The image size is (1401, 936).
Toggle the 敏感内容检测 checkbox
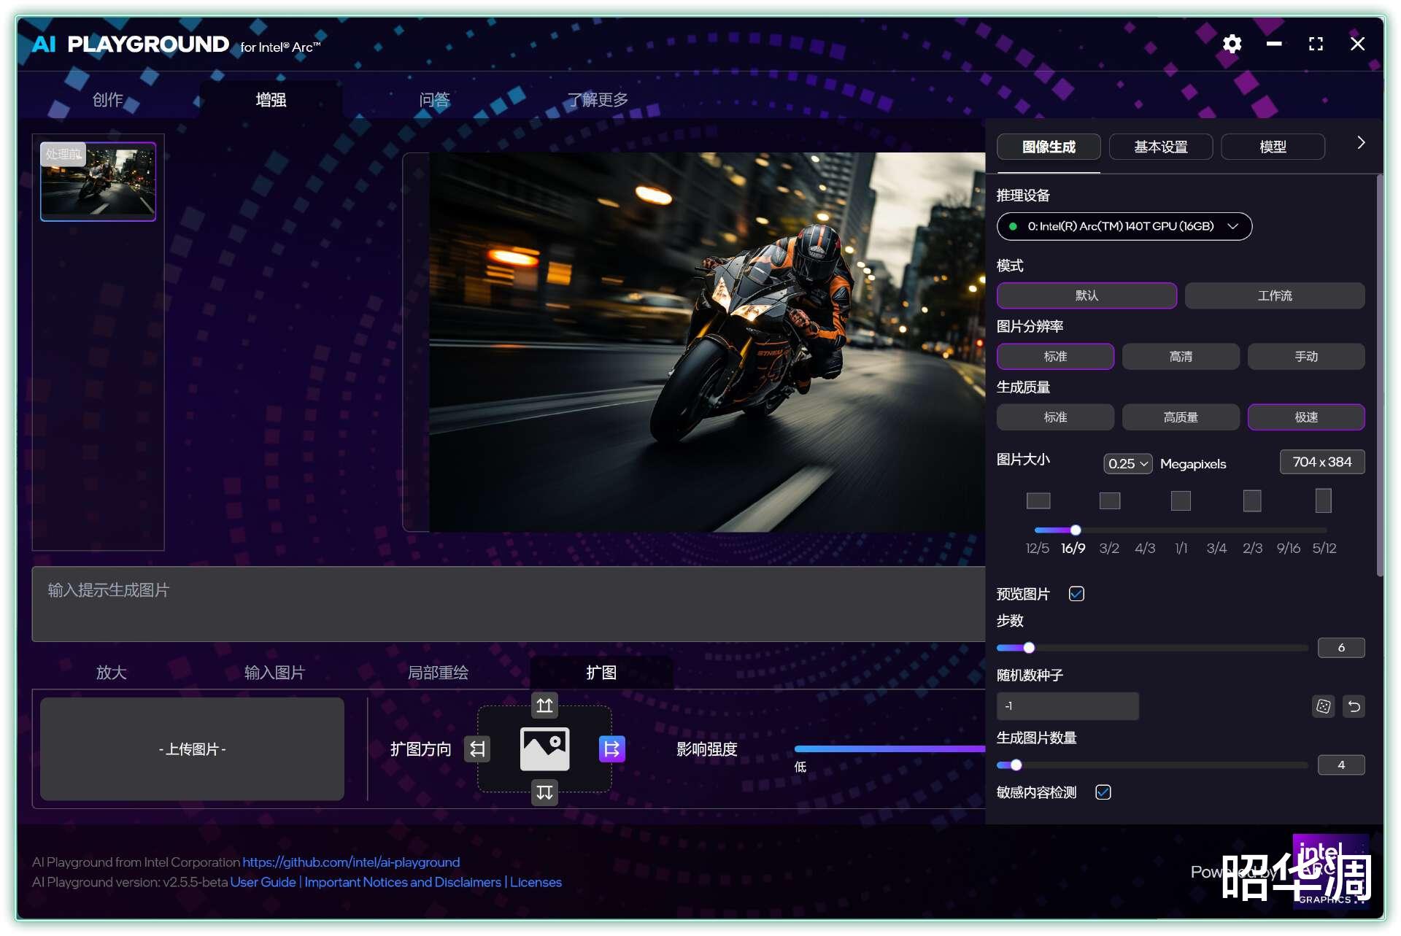click(1103, 792)
